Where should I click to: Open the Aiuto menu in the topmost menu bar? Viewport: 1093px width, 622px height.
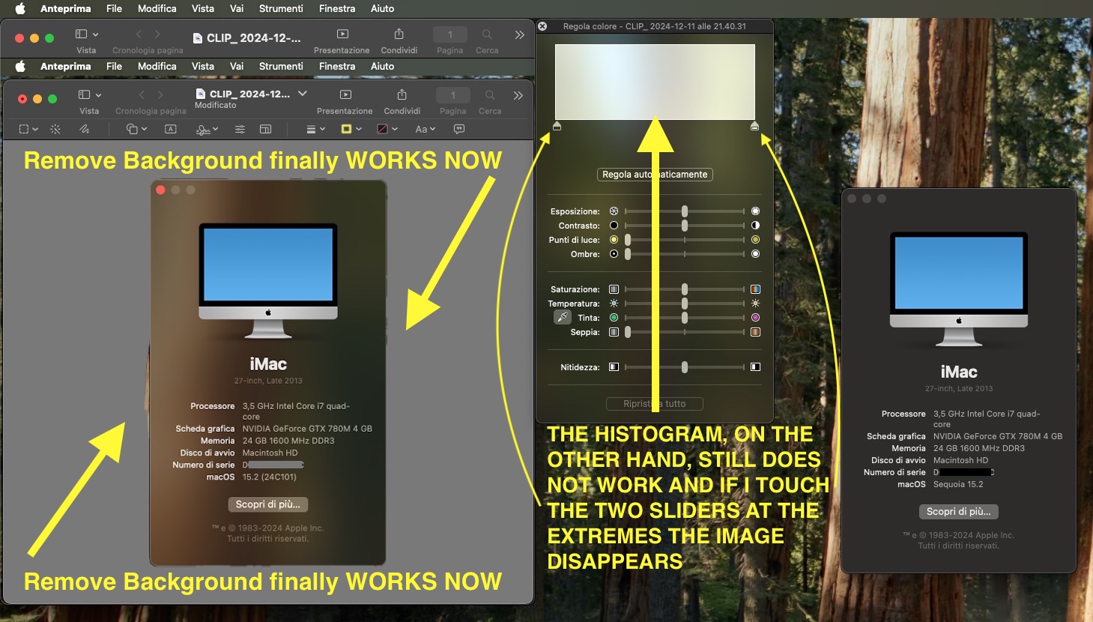tap(382, 8)
